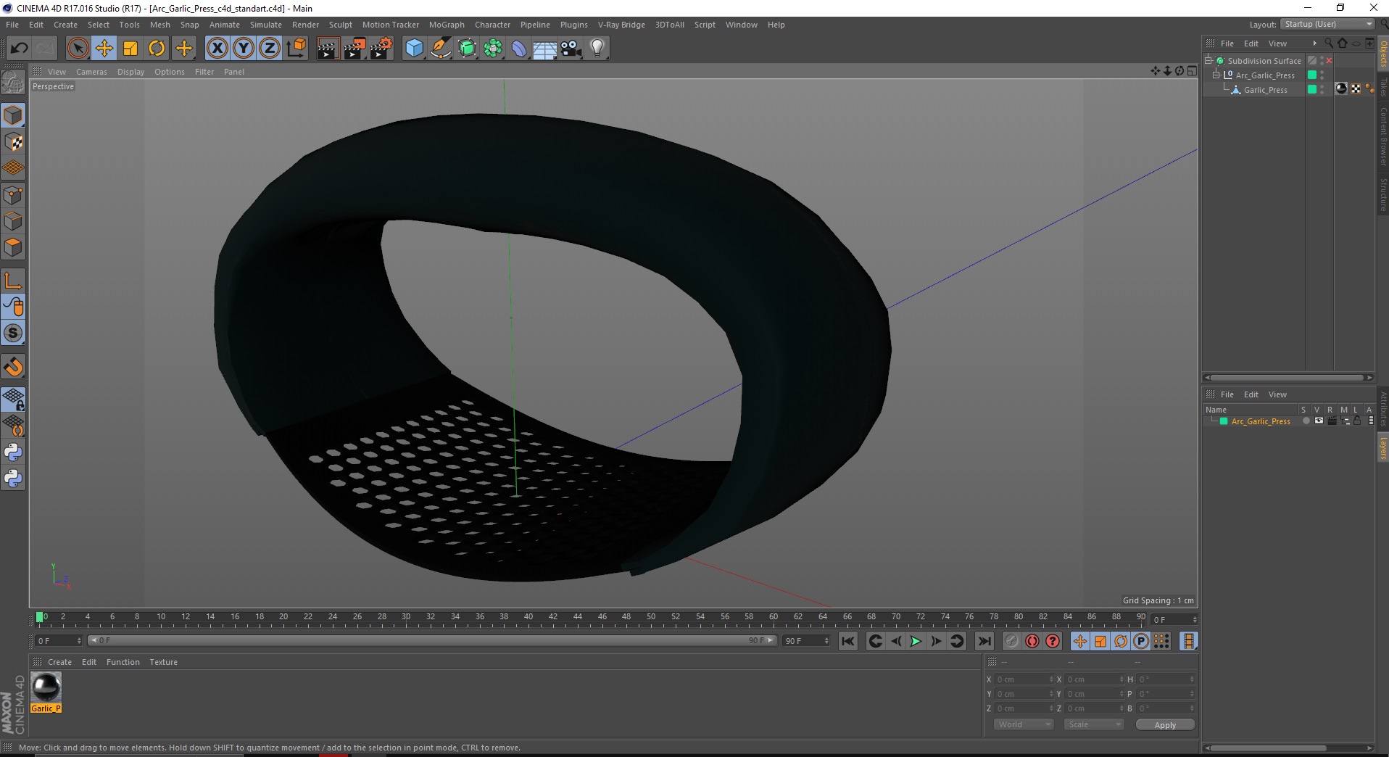Open the Cameras viewport menu
This screenshot has width=1389, height=757.
(x=91, y=72)
